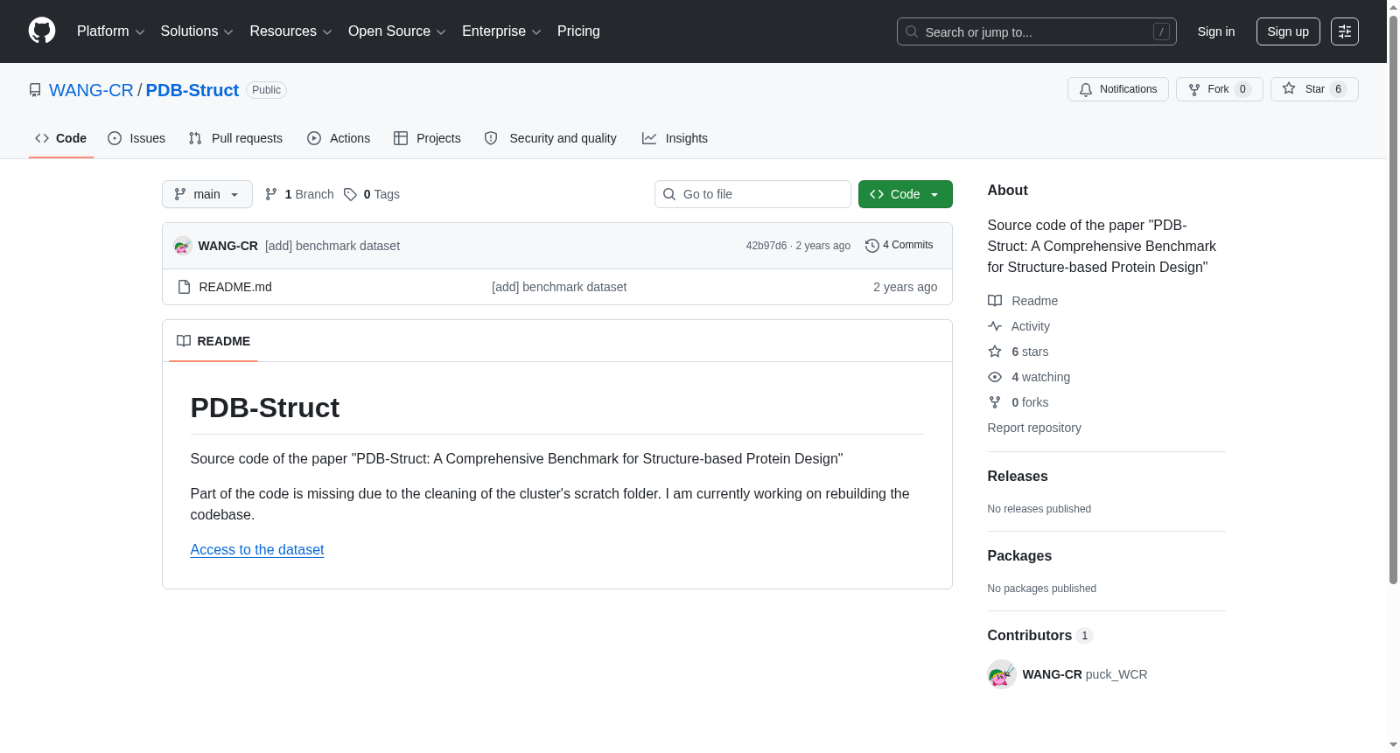Click '[add] benchmark dataset' in README.md row

click(x=559, y=287)
